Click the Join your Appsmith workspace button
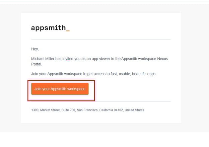 pos(60,89)
